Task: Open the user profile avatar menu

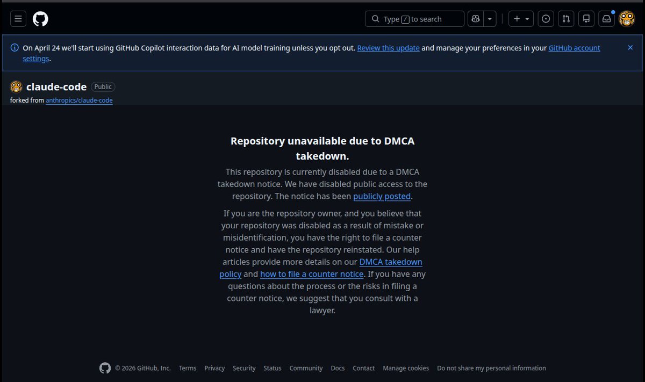Action: tap(627, 19)
